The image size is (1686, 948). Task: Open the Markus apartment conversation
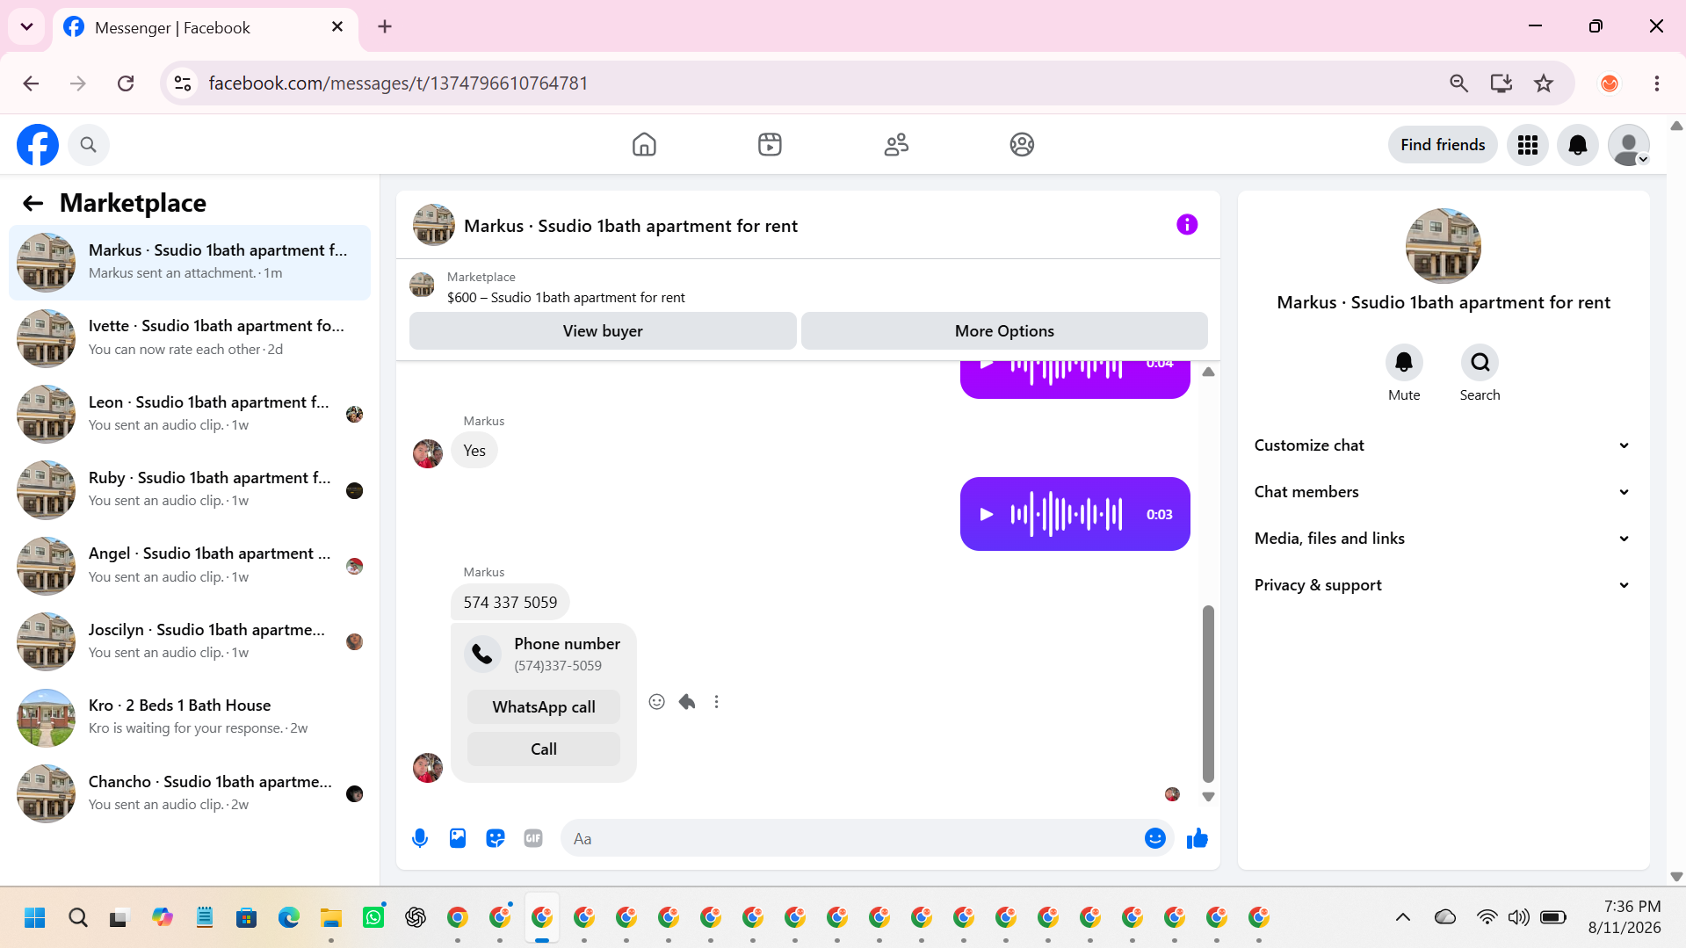tap(190, 262)
